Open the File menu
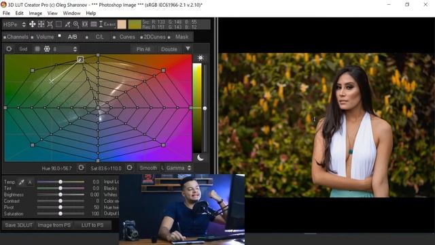This screenshot has width=435, height=245. (6, 13)
